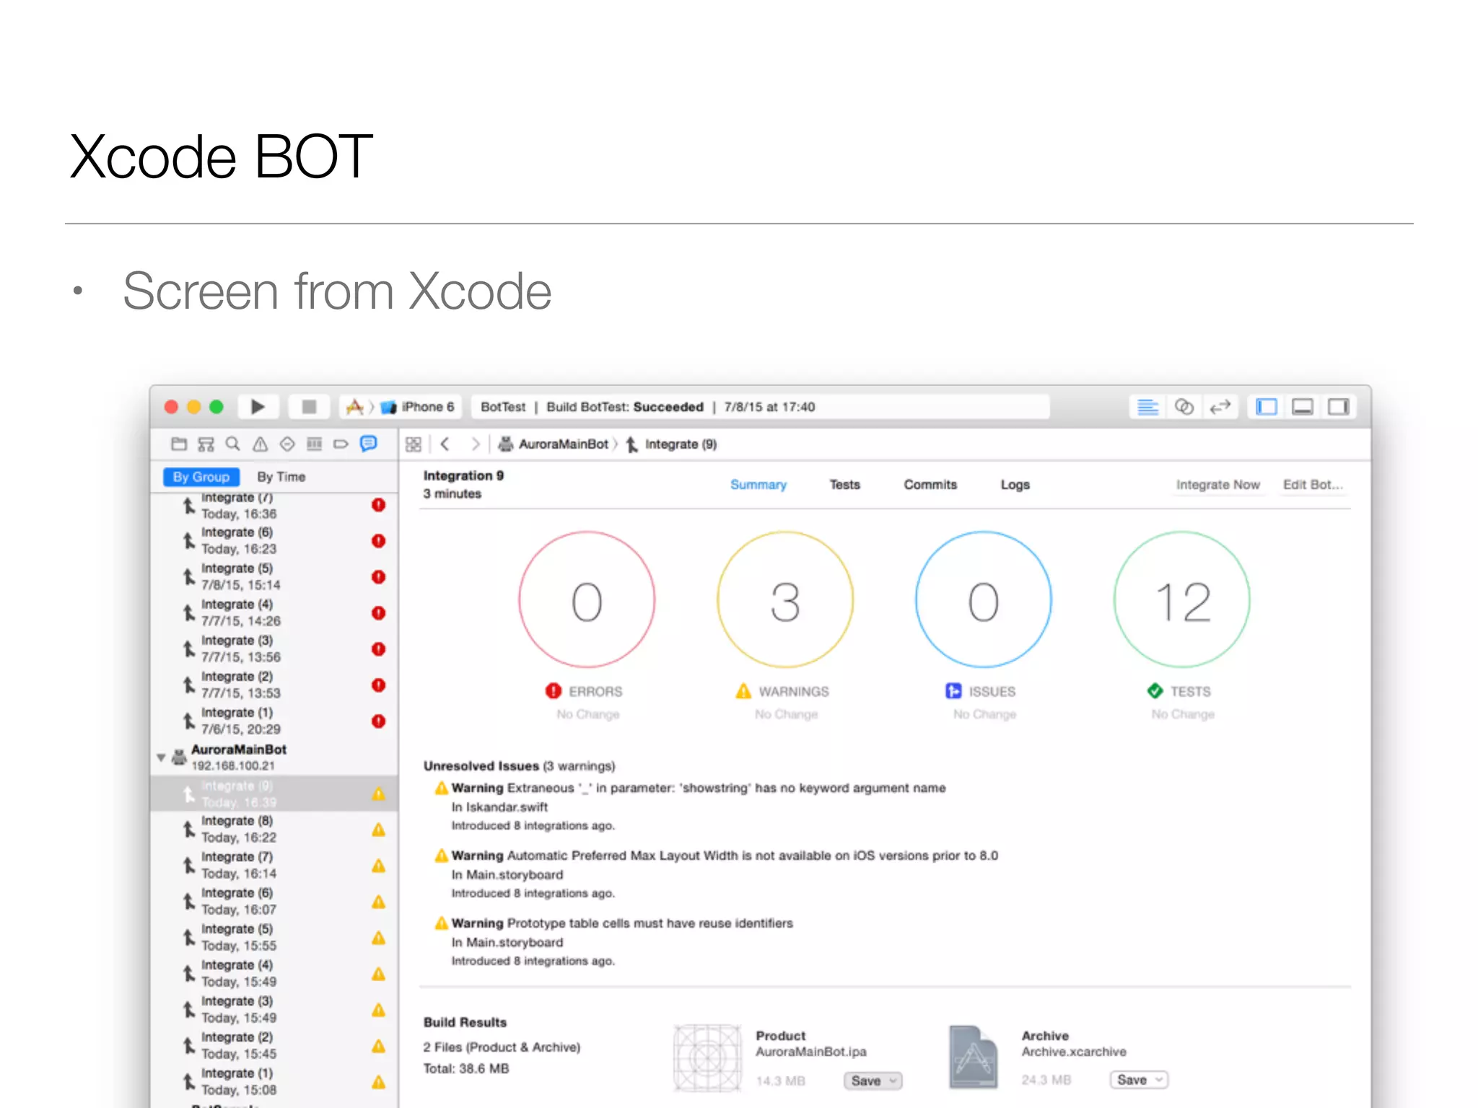Open the Automatic Preferred Max Layout Width warning
The width and height of the screenshot is (1478, 1108).
coord(716,856)
